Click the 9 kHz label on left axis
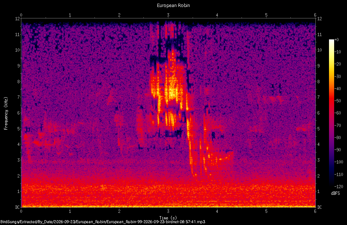 [19, 66]
